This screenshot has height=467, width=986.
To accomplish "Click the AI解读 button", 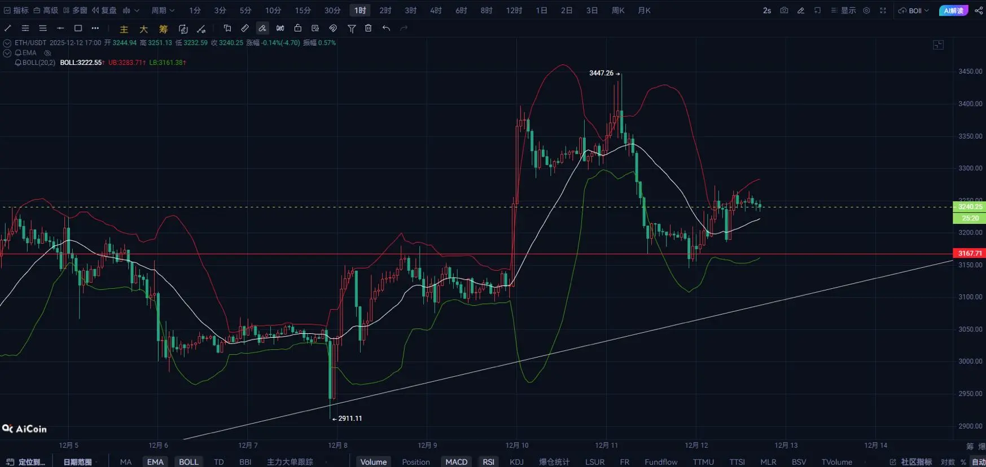I will click(953, 10).
